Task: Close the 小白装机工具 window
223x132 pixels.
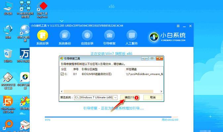Action: click(191, 26)
